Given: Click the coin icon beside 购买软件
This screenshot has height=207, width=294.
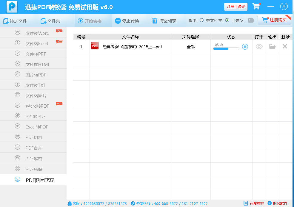Looking at the screenshot, I should pos(270,203).
